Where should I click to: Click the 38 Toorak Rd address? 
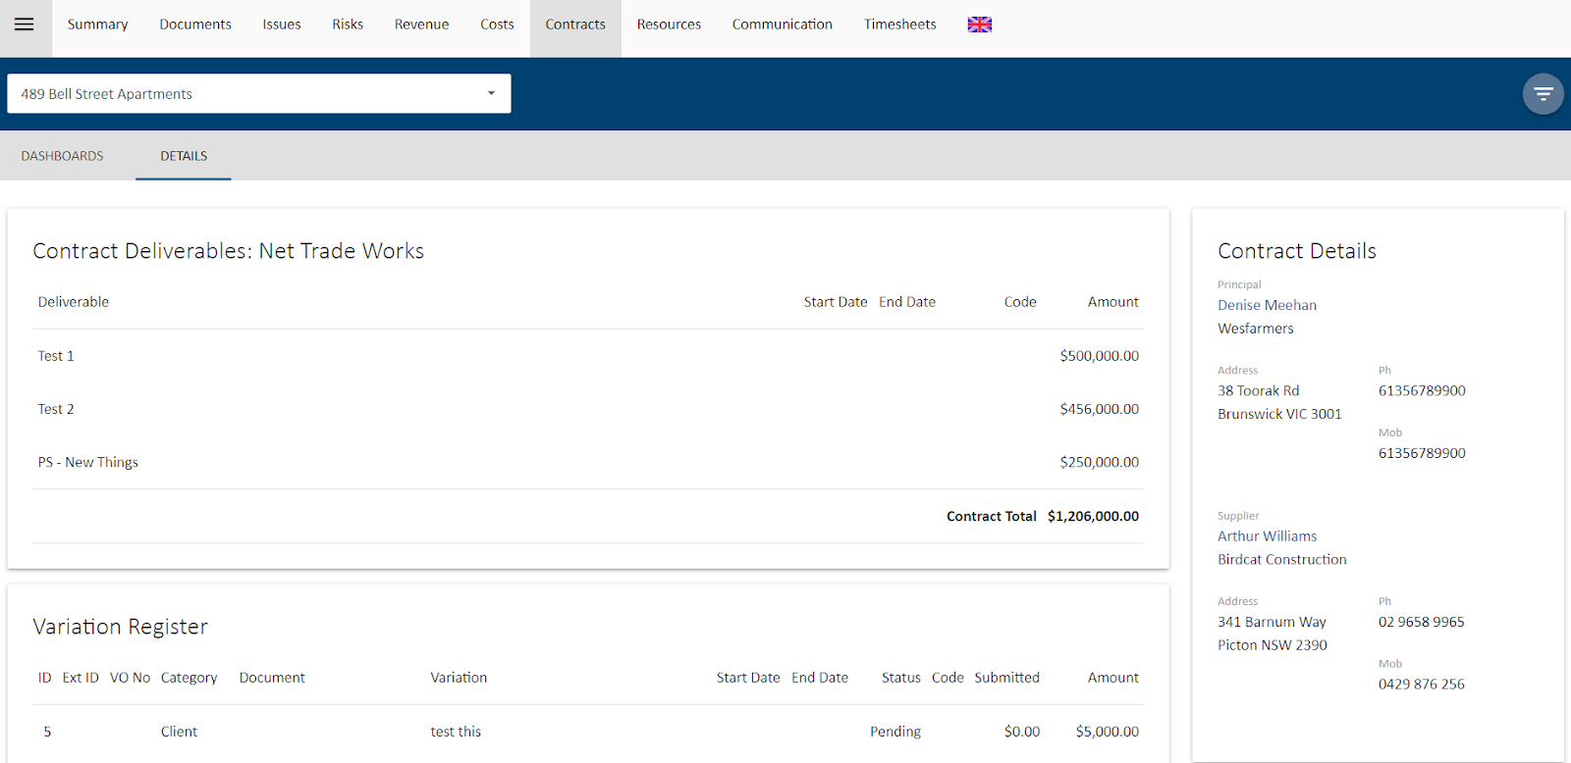1259,390
